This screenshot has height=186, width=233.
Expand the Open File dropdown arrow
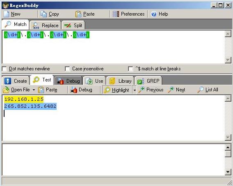[34, 90]
